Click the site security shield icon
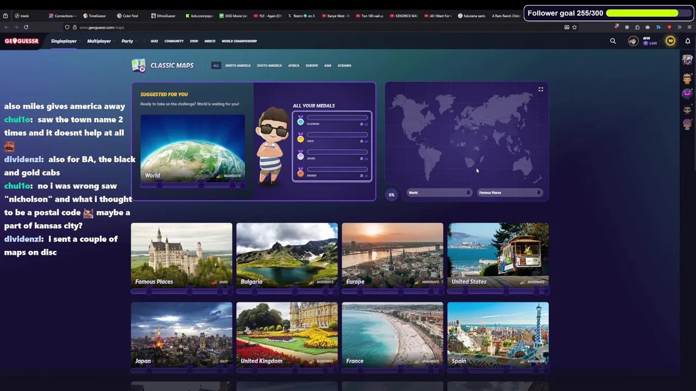 click(x=67, y=27)
